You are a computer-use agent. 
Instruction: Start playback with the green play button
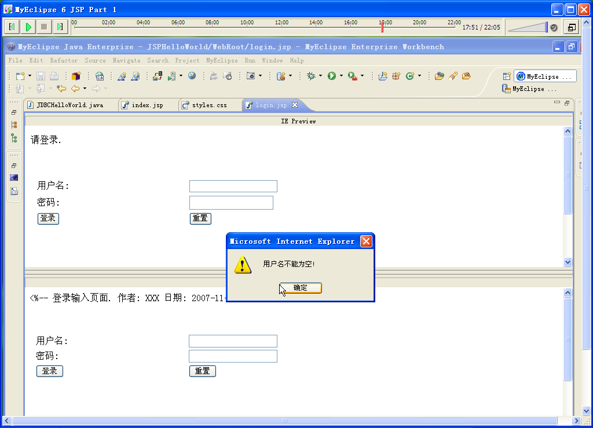pos(28,27)
